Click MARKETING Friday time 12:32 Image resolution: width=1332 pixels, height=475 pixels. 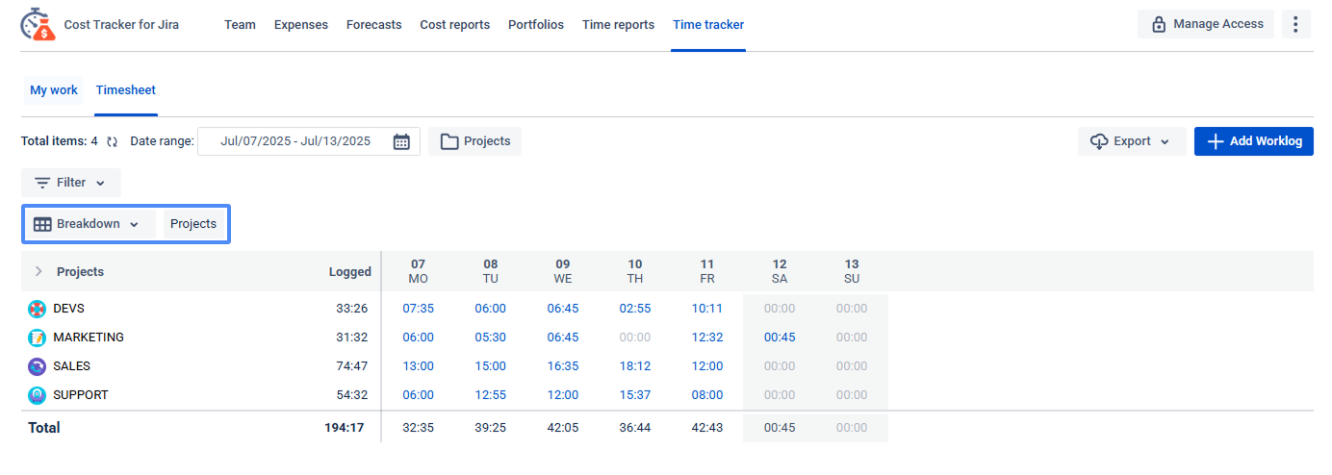point(707,337)
